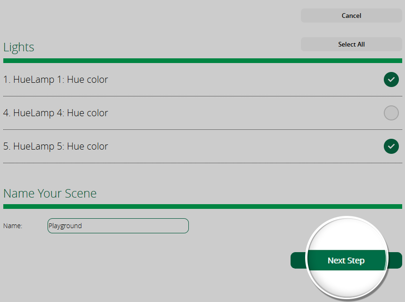
Task: Uncheck the HueLamp 1 checkmark
Action: pyautogui.click(x=391, y=79)
